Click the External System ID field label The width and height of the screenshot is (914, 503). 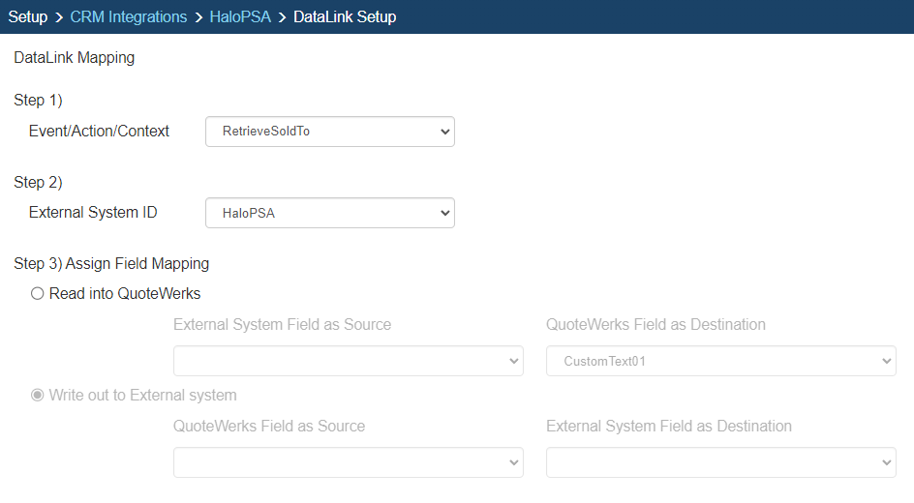click(93, 212)
